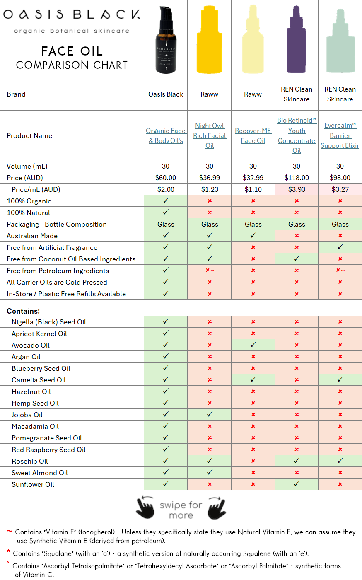The height and width of the screenshot is (580, 362).
Task: Click the Oasis Black logo heading
Action: pyautogui.click(x=72, y=15)
